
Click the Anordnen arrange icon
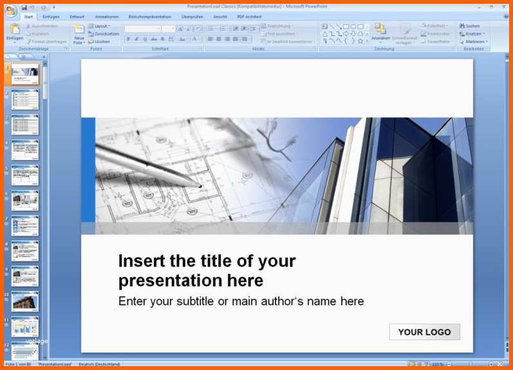380,30
